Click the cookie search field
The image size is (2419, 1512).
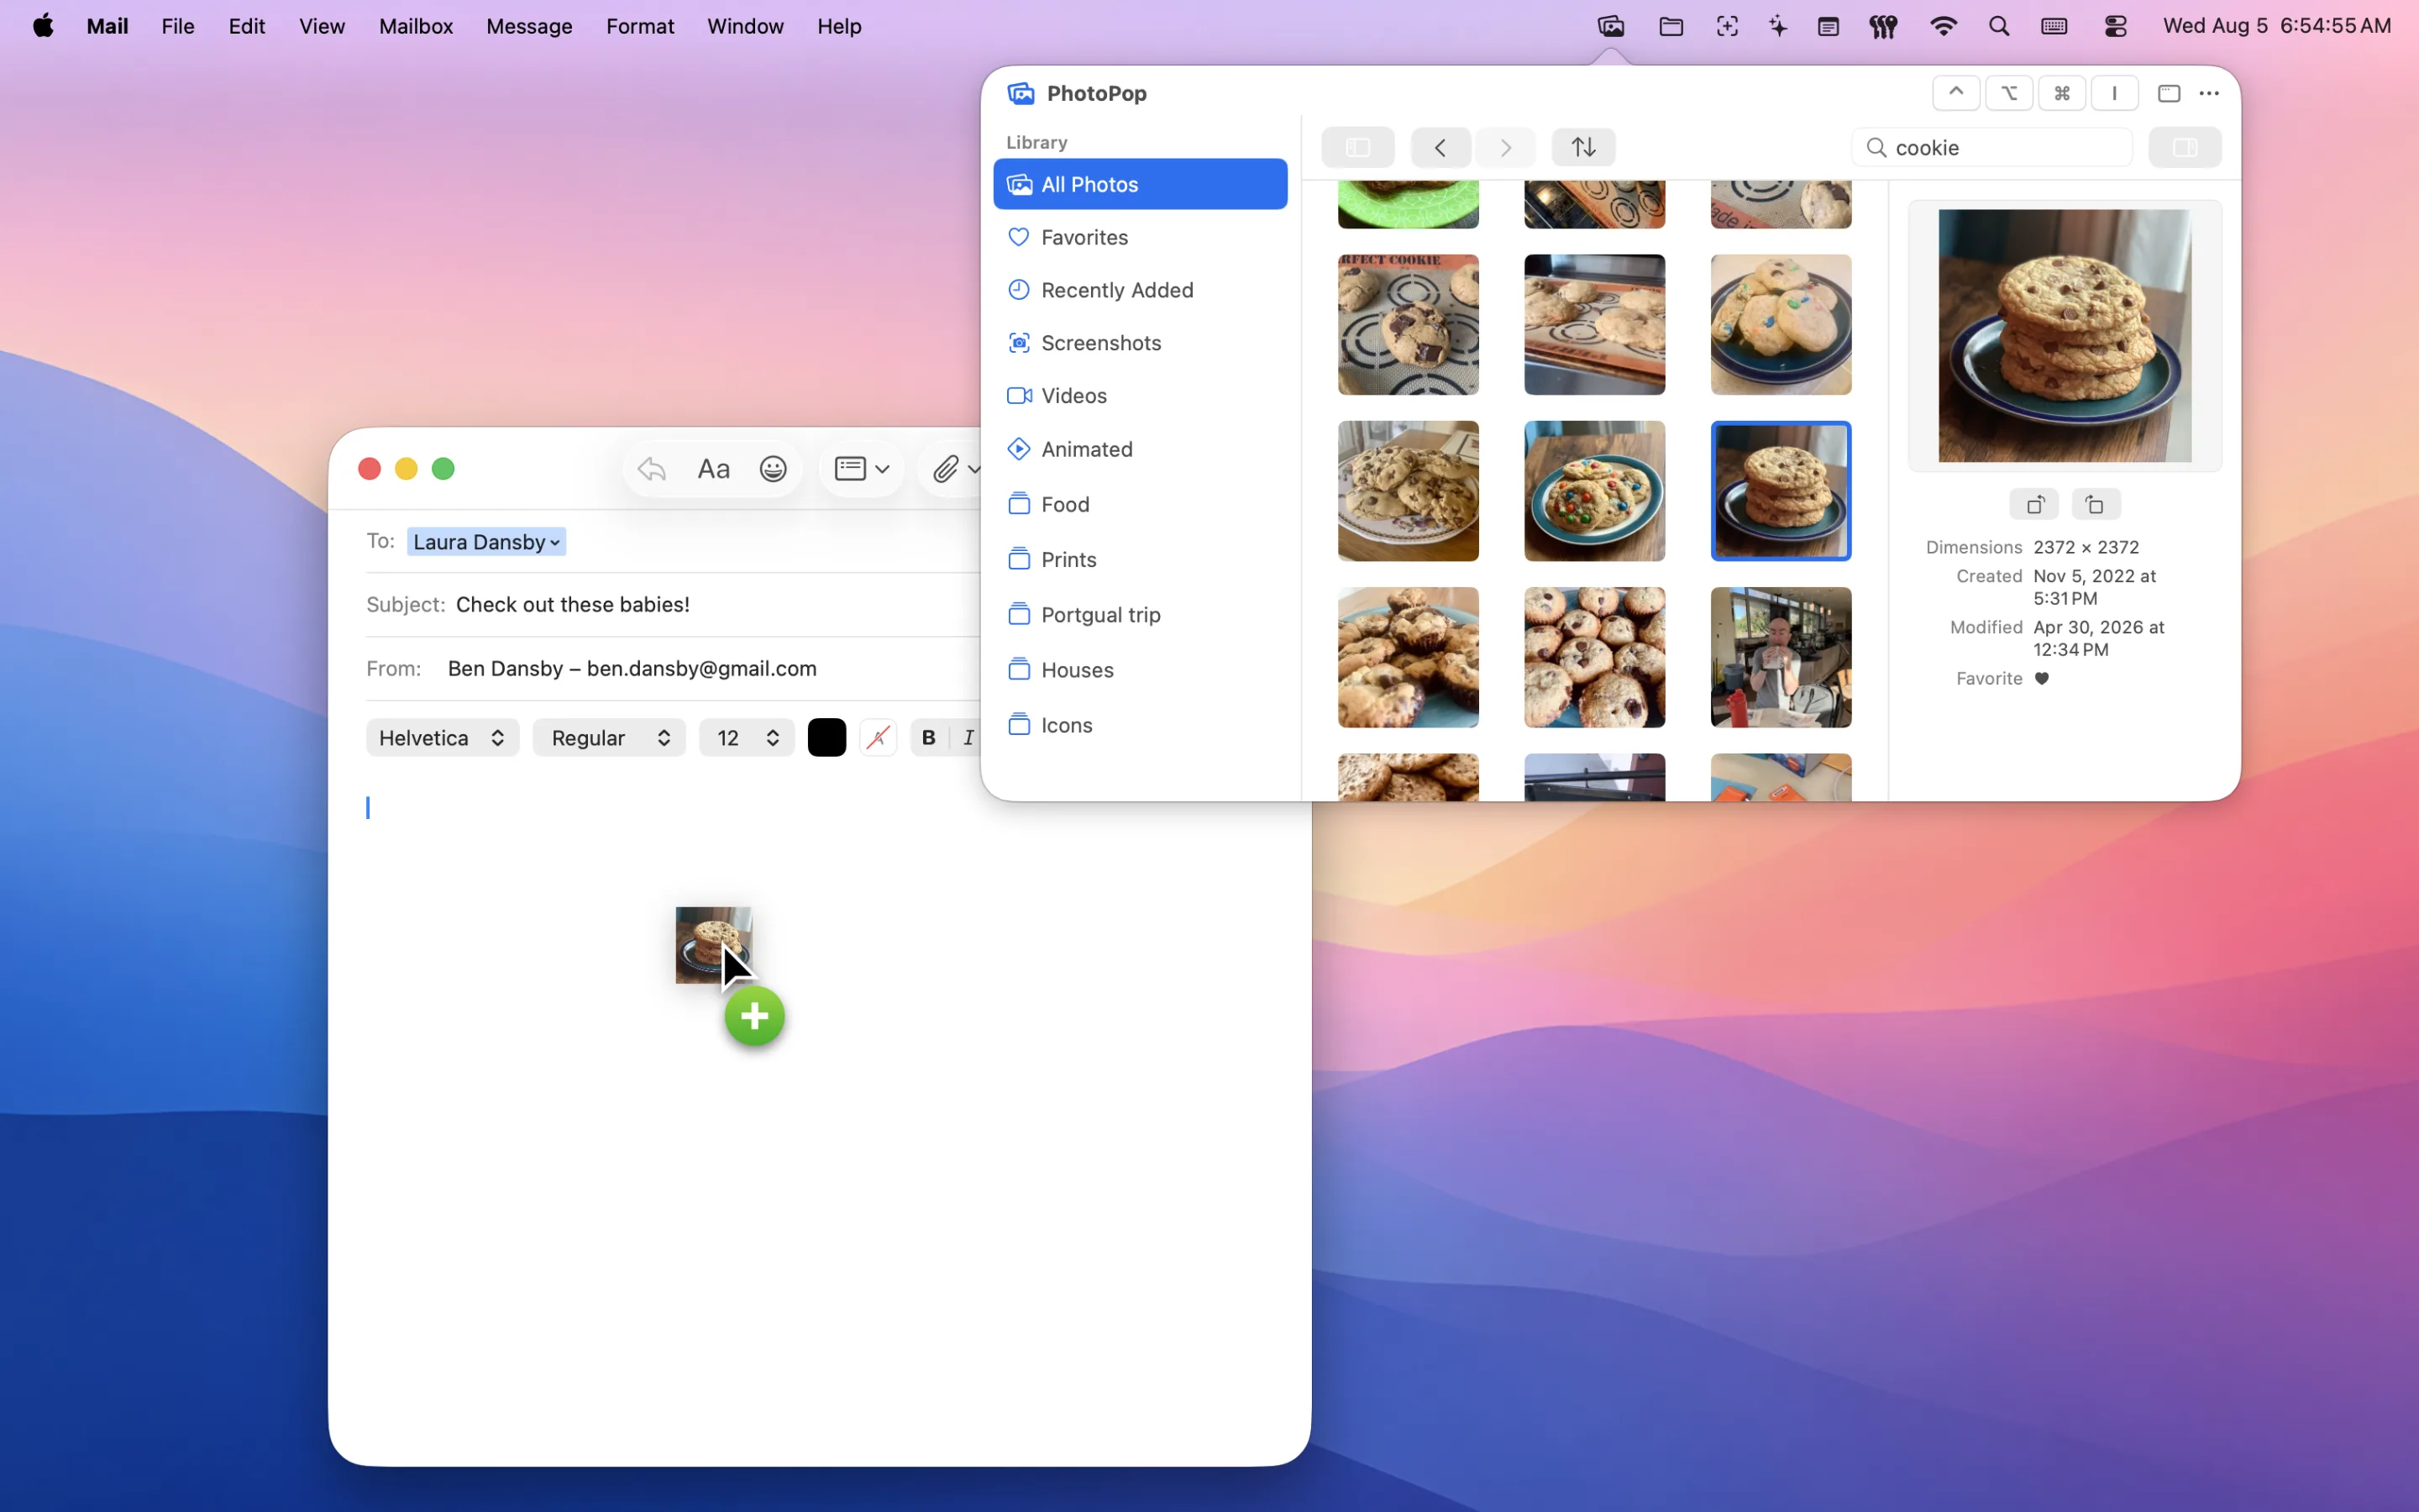coord(1992,147)
